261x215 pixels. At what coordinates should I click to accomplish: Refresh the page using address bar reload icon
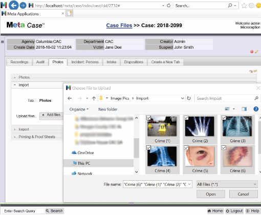pyautogui.click(x=168, y=6)
